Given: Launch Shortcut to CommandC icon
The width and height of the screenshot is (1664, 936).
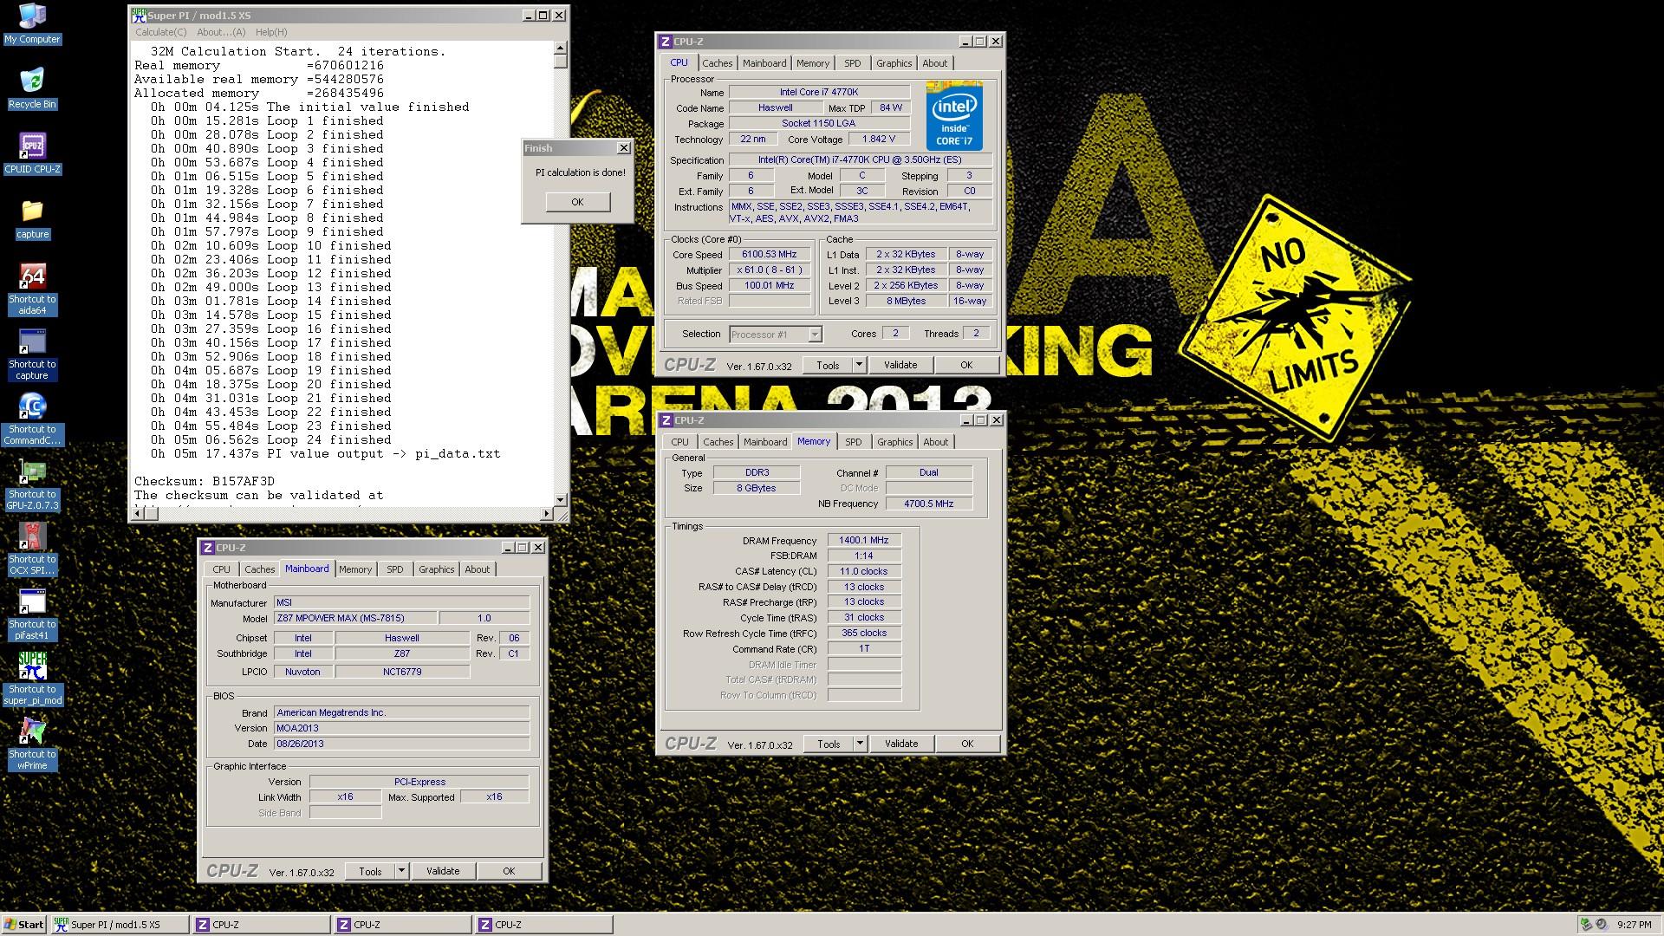Looking at the screenshot, I should [32, 419].
